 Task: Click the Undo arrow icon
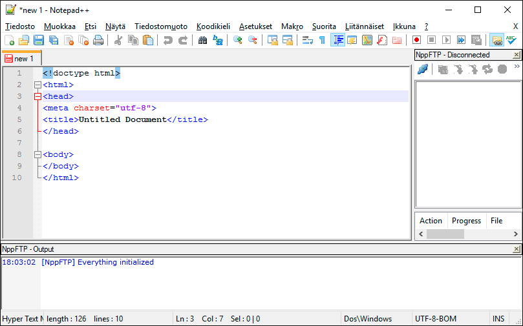(168, 40)
